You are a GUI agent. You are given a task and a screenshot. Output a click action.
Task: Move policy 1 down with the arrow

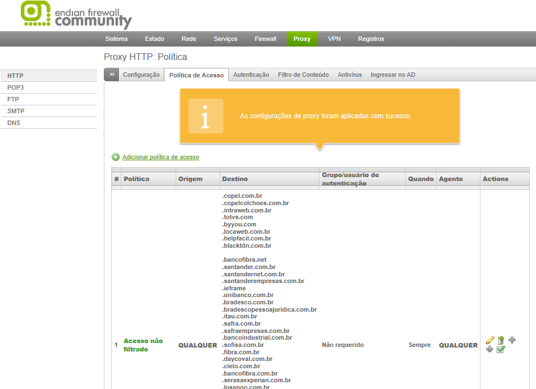pyautogui.click(x=489, y=349)
